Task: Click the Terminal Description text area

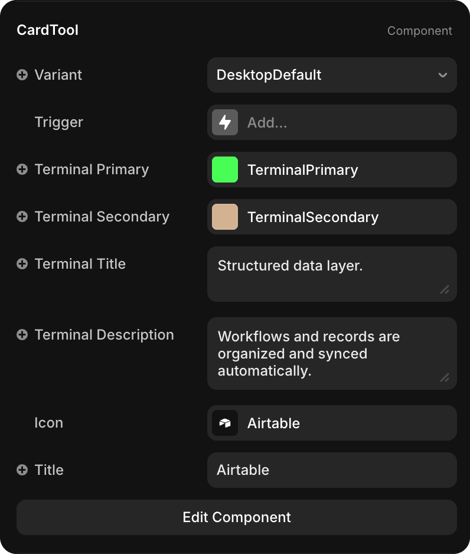Action: (x=332, y=353)
